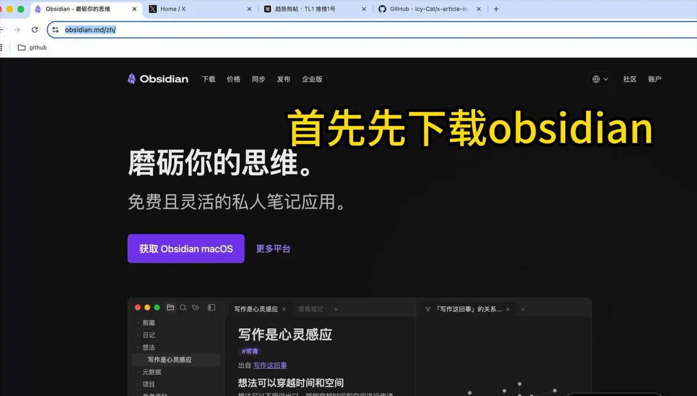Open the 同步 navigation item

(258, 79)
